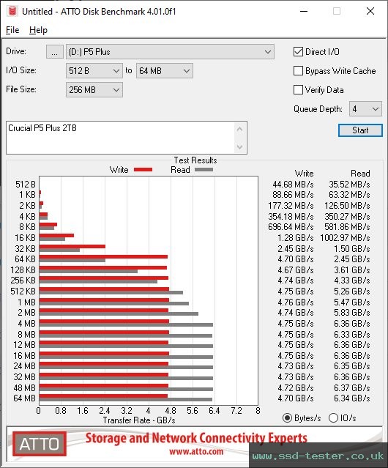The image size is (388, 468).
Task: Click the ATTO logo in the banner
Action: [x=40, y=444]
